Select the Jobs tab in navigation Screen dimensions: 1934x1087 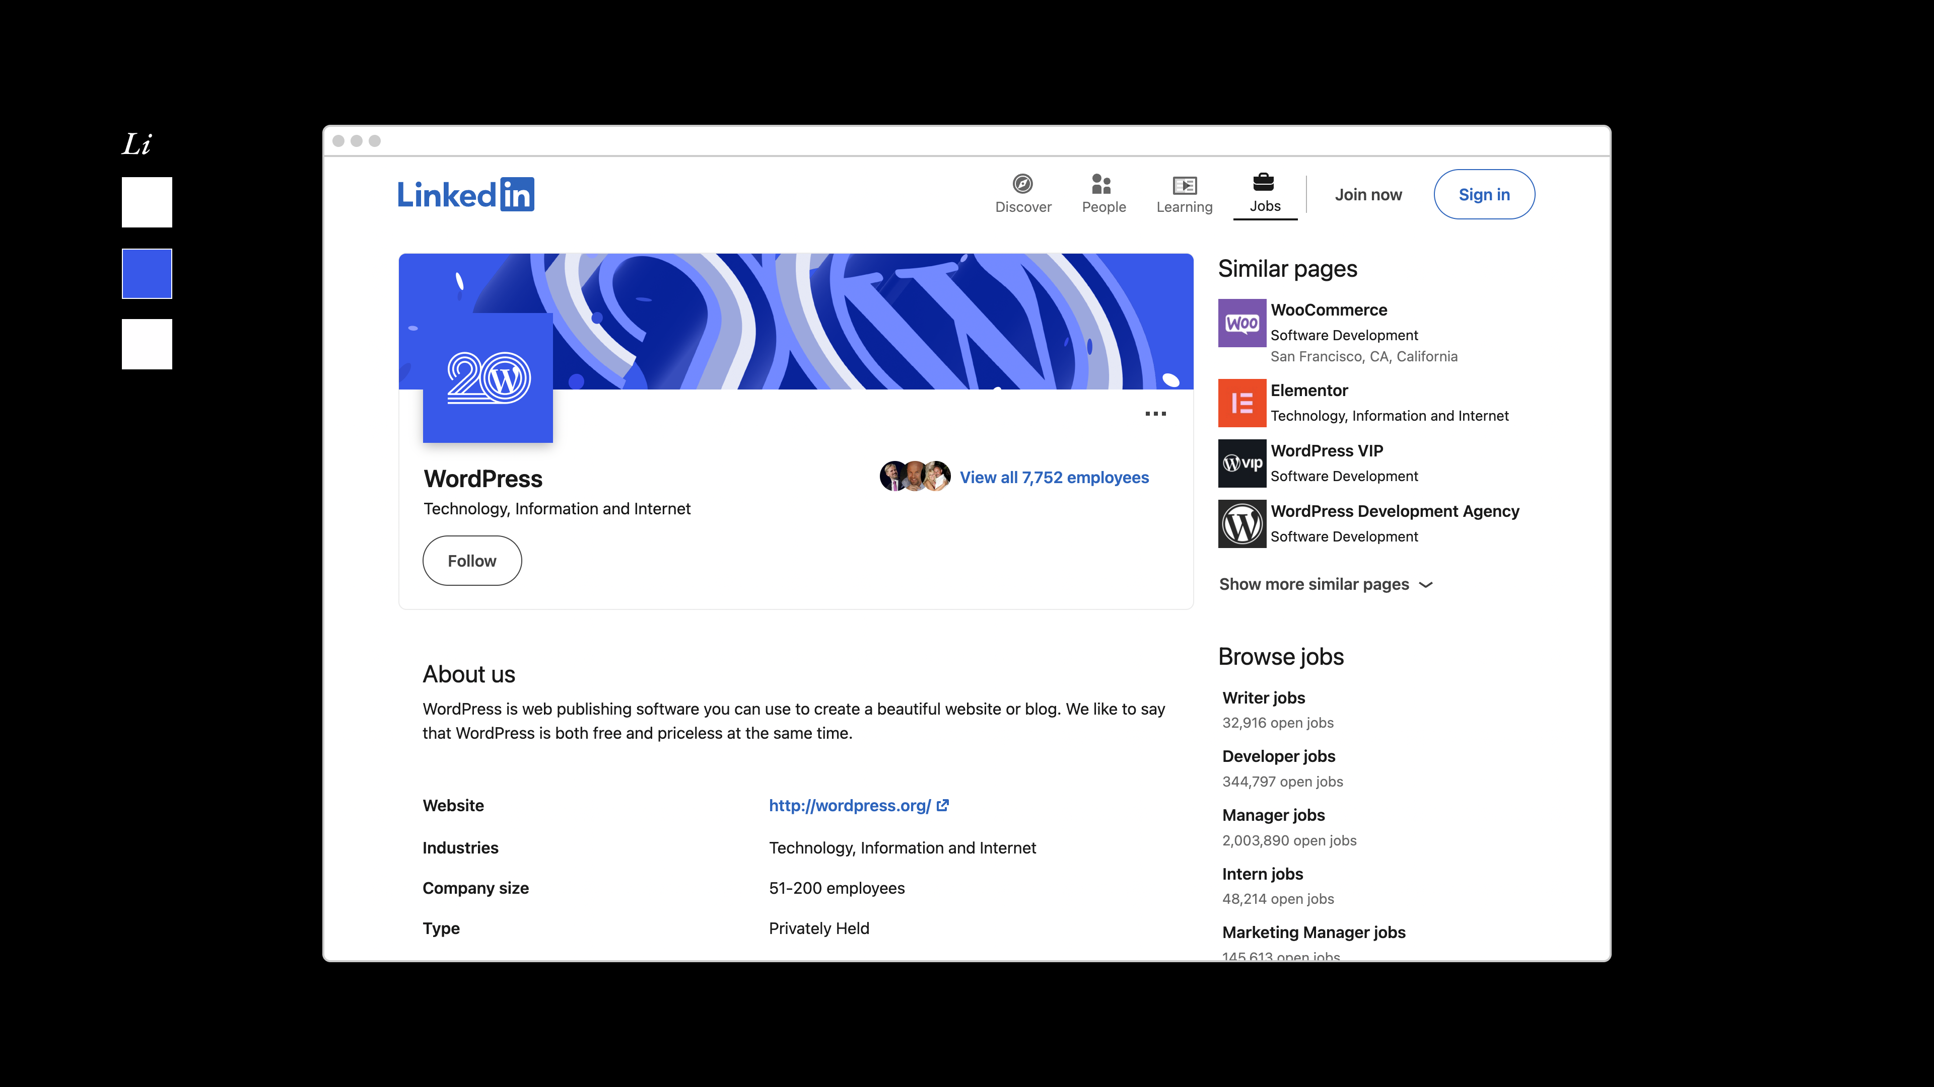point(1264,194)
